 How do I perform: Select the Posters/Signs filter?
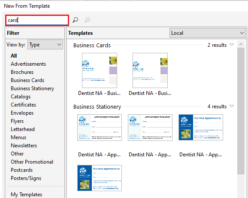point(26,178)
